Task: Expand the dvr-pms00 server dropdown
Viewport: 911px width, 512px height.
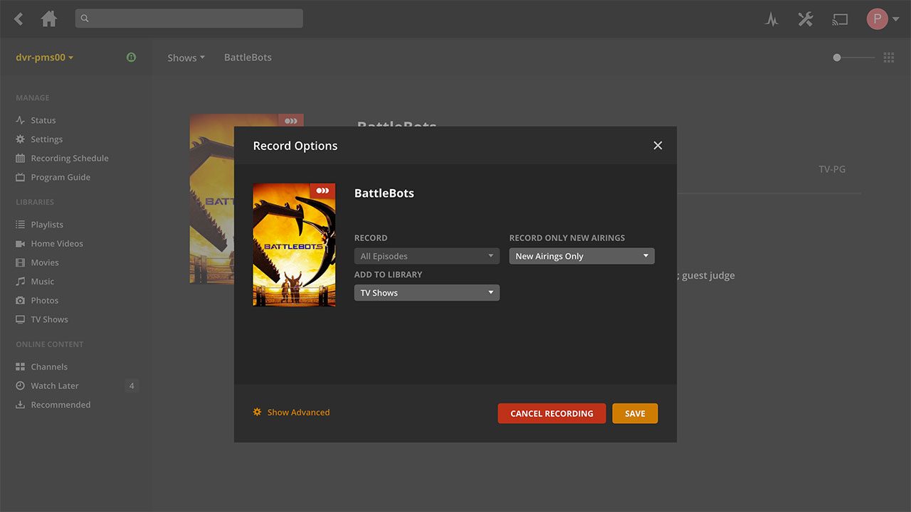Action: [45, 58]
